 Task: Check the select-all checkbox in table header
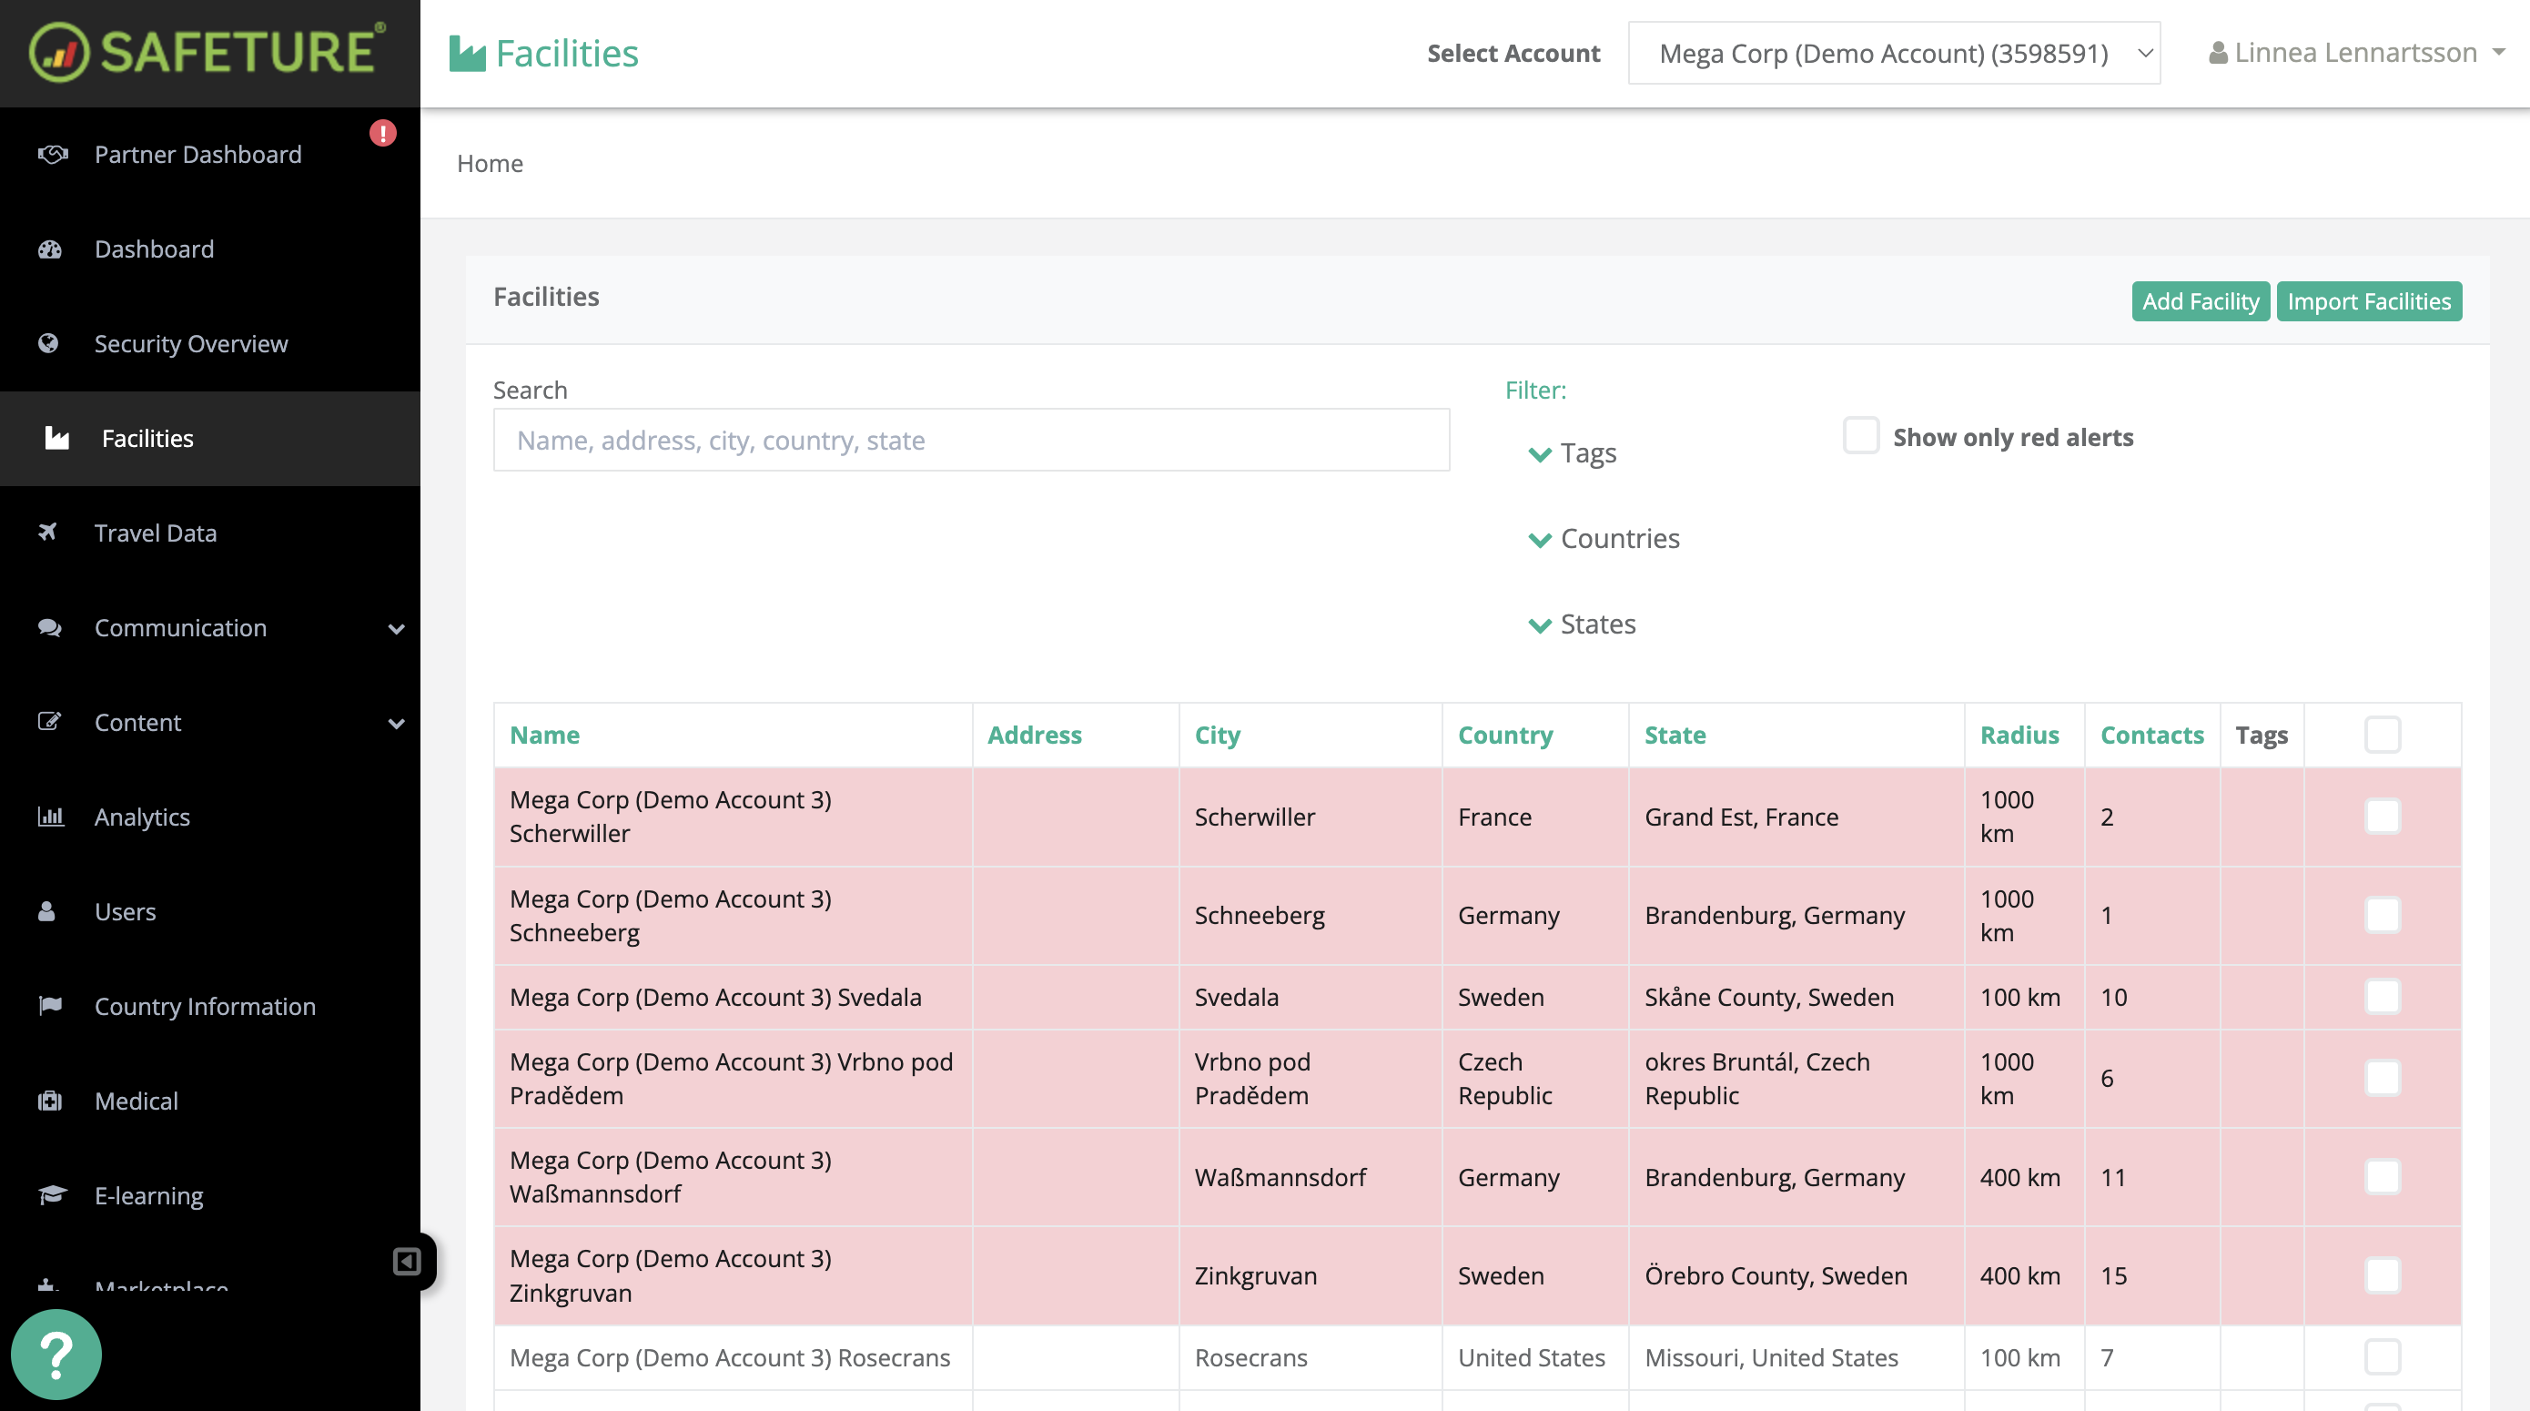(x=2382, y=734)
